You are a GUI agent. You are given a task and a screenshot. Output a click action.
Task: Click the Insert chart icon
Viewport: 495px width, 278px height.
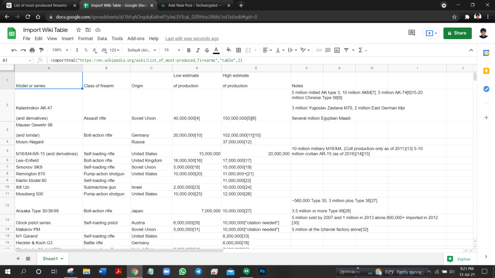(337, 50)
